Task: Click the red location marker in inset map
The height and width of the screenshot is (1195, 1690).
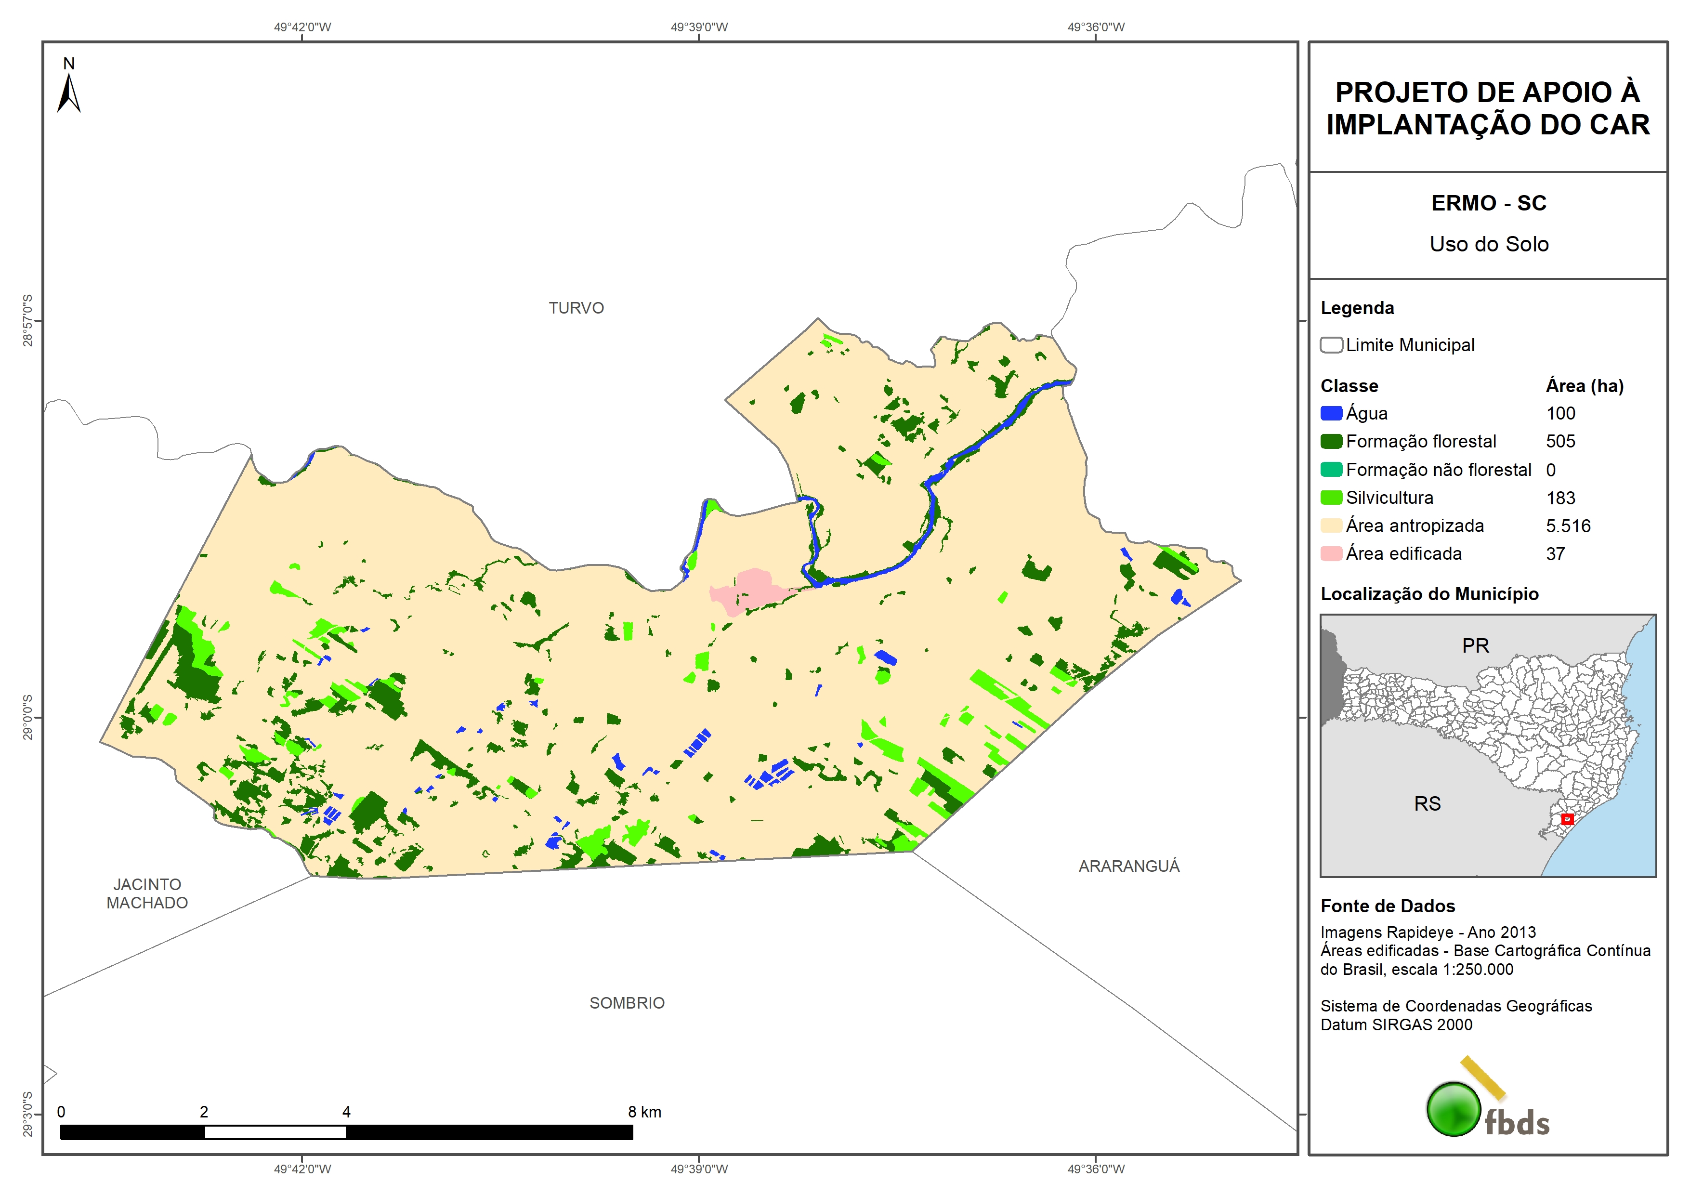Action: click(x=1567, y=819)
